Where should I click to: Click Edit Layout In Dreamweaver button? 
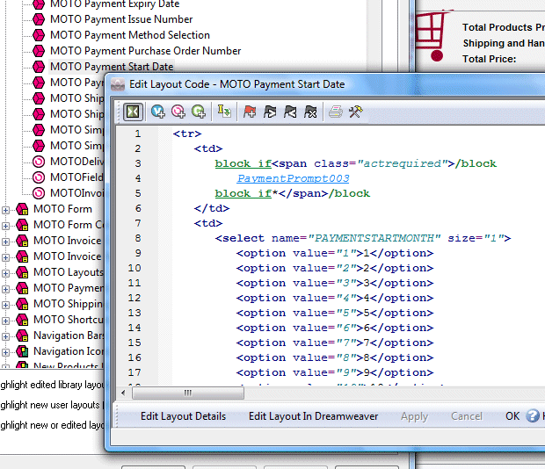click(313, 416)
